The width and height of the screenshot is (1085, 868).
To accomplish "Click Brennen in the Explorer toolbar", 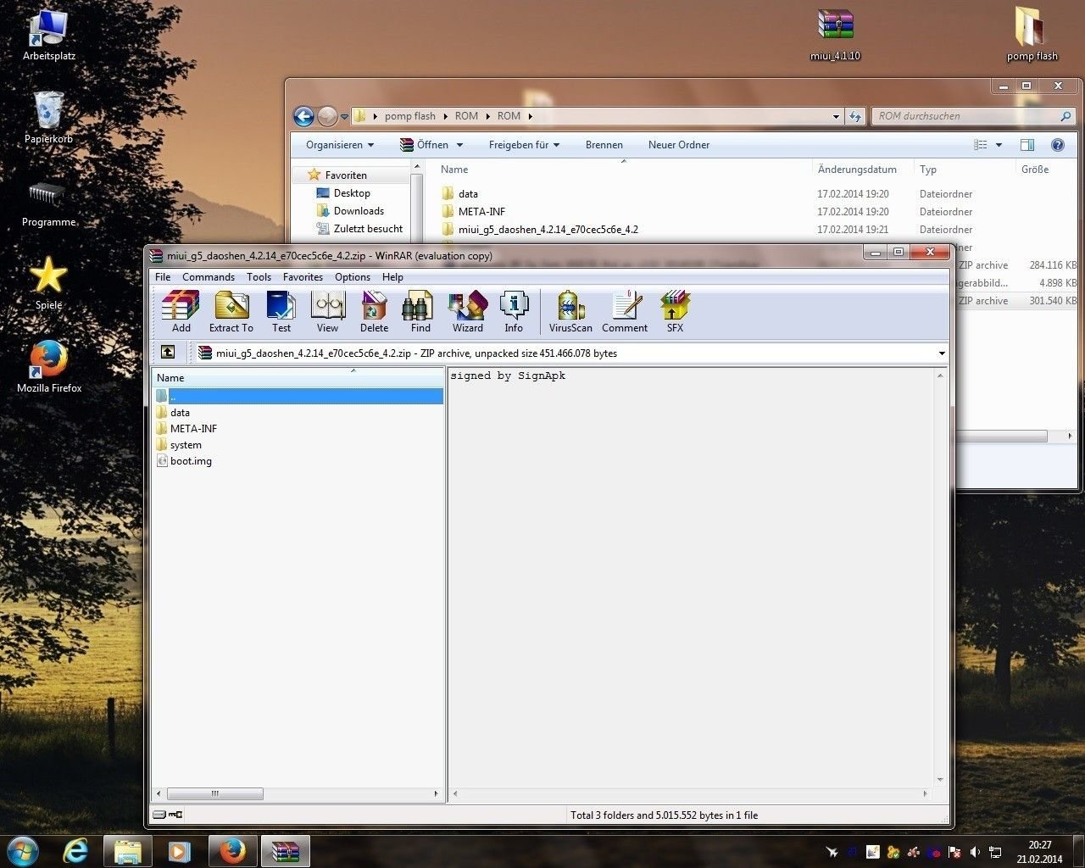I will [x=604, y=145].
